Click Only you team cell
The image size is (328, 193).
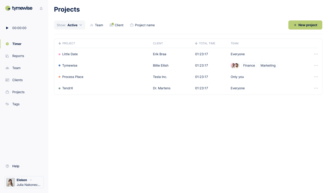pos(237,77)
